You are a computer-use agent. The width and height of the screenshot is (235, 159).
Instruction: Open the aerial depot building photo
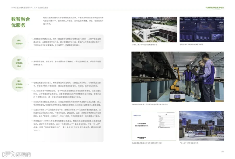point(154,29)
